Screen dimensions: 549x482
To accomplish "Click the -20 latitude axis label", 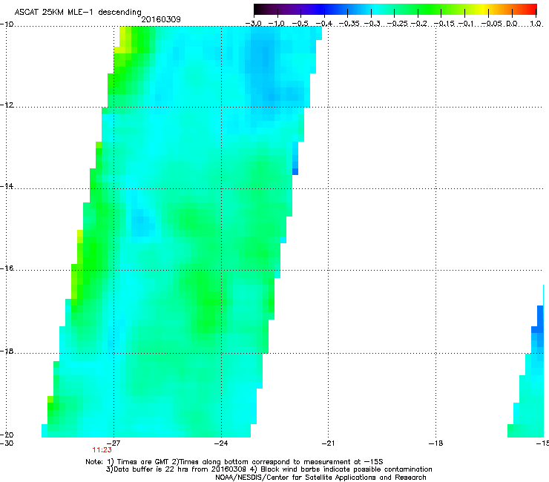I will 7,435.
